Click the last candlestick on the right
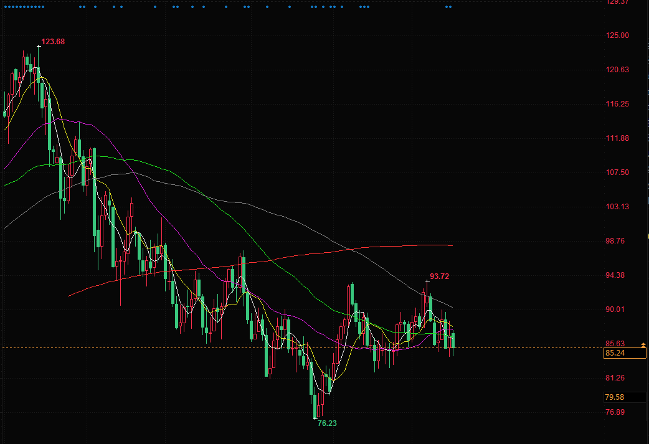 pos(453,341)
